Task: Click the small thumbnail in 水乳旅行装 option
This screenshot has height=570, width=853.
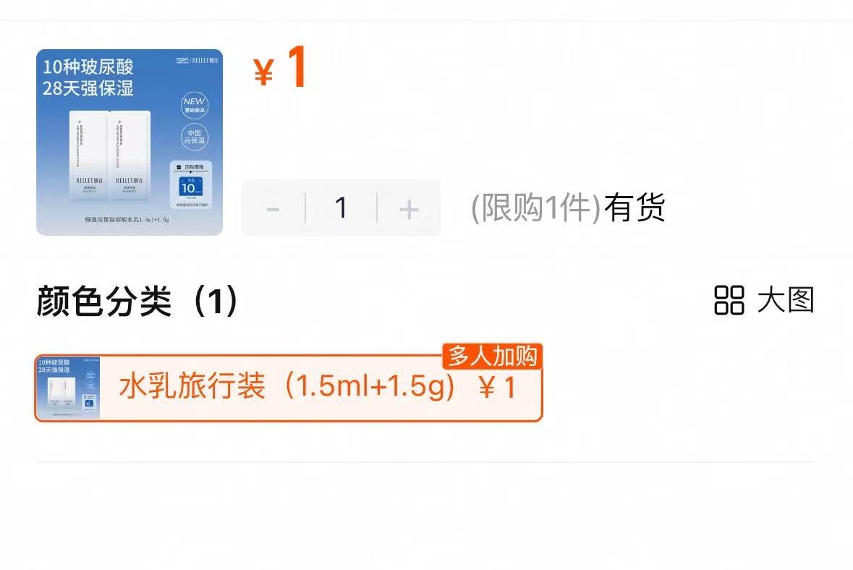Action: click(69, 388)
